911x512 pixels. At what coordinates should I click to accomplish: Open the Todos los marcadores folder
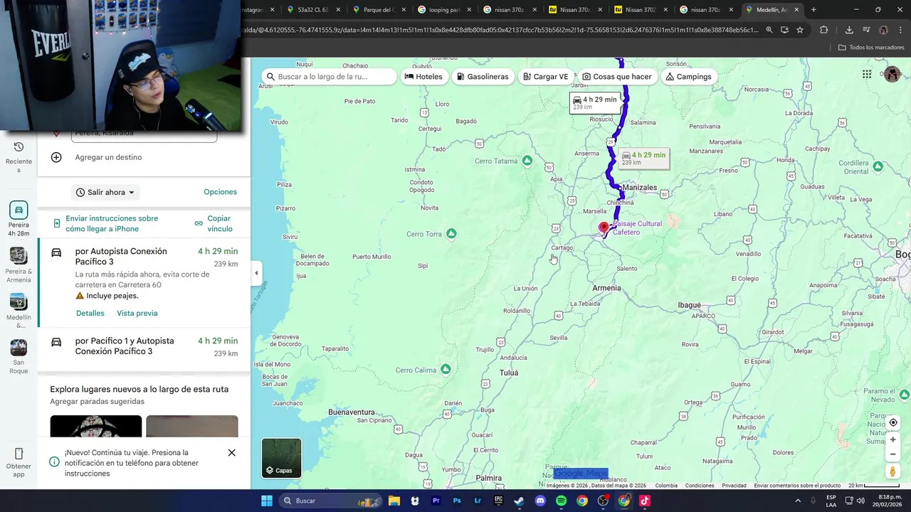point(870,48)
